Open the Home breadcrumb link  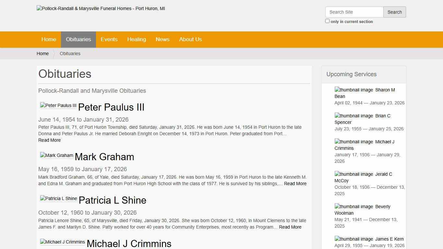coord(42,53)
